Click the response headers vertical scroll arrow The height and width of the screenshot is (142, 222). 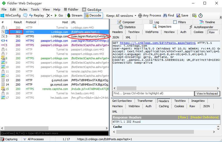tap(218, 128)
